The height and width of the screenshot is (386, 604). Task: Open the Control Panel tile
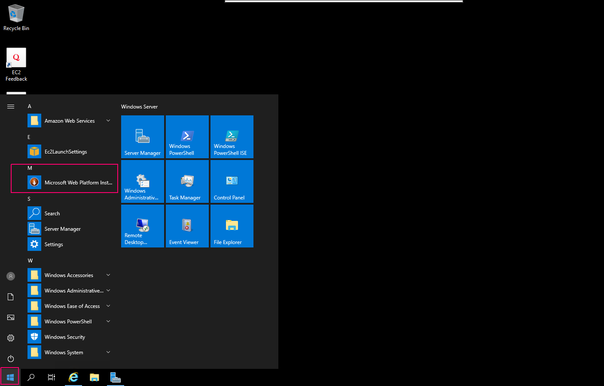pyautogui.click(x=232, y=181)
